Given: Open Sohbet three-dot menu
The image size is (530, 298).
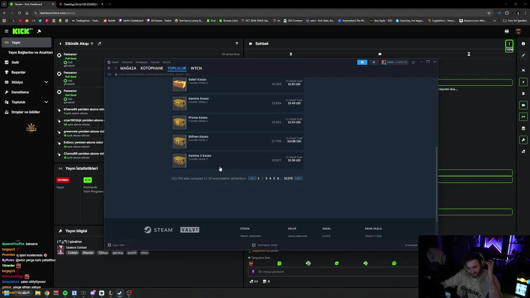Looking at the screenshot, I should [509, 43].
